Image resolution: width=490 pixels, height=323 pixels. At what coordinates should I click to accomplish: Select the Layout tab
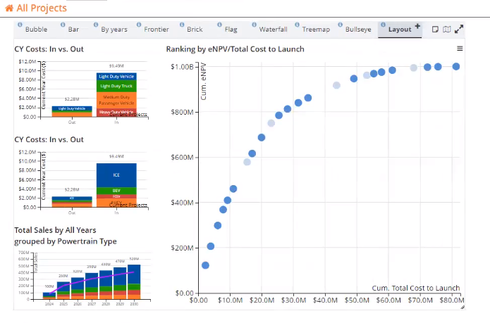coord(400,30)
